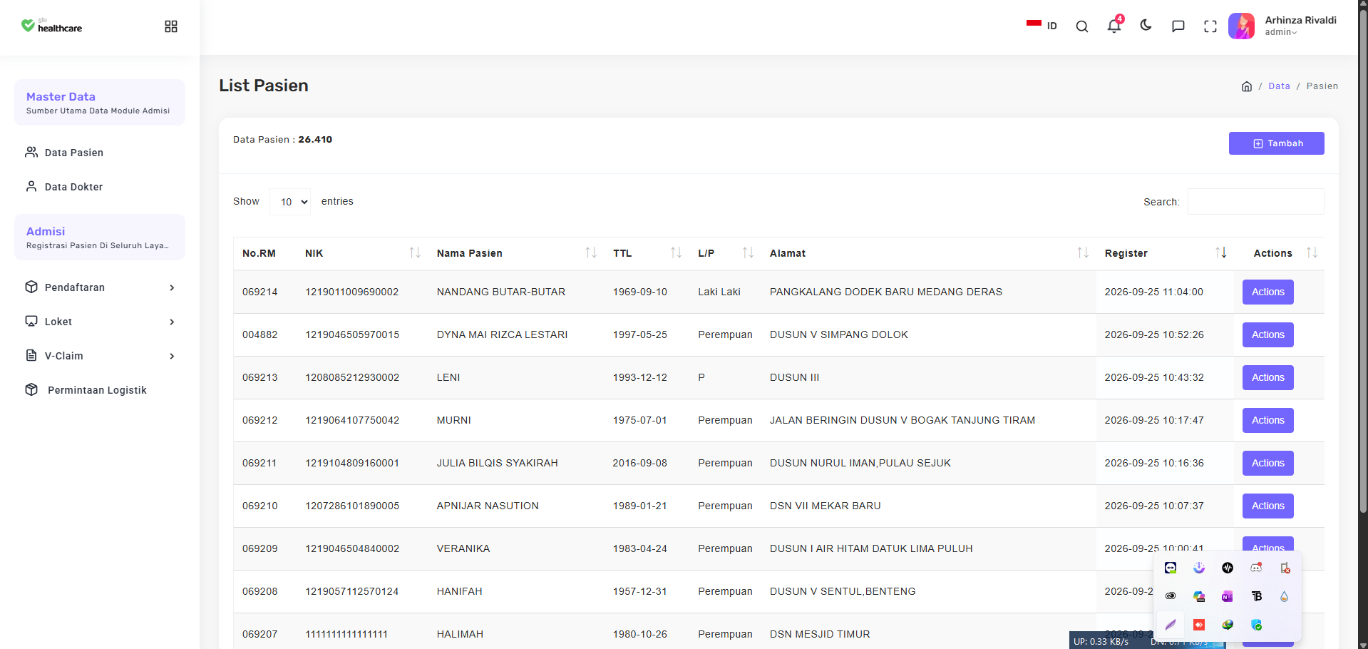Toggle the sidebar grid menu icon

171,26
